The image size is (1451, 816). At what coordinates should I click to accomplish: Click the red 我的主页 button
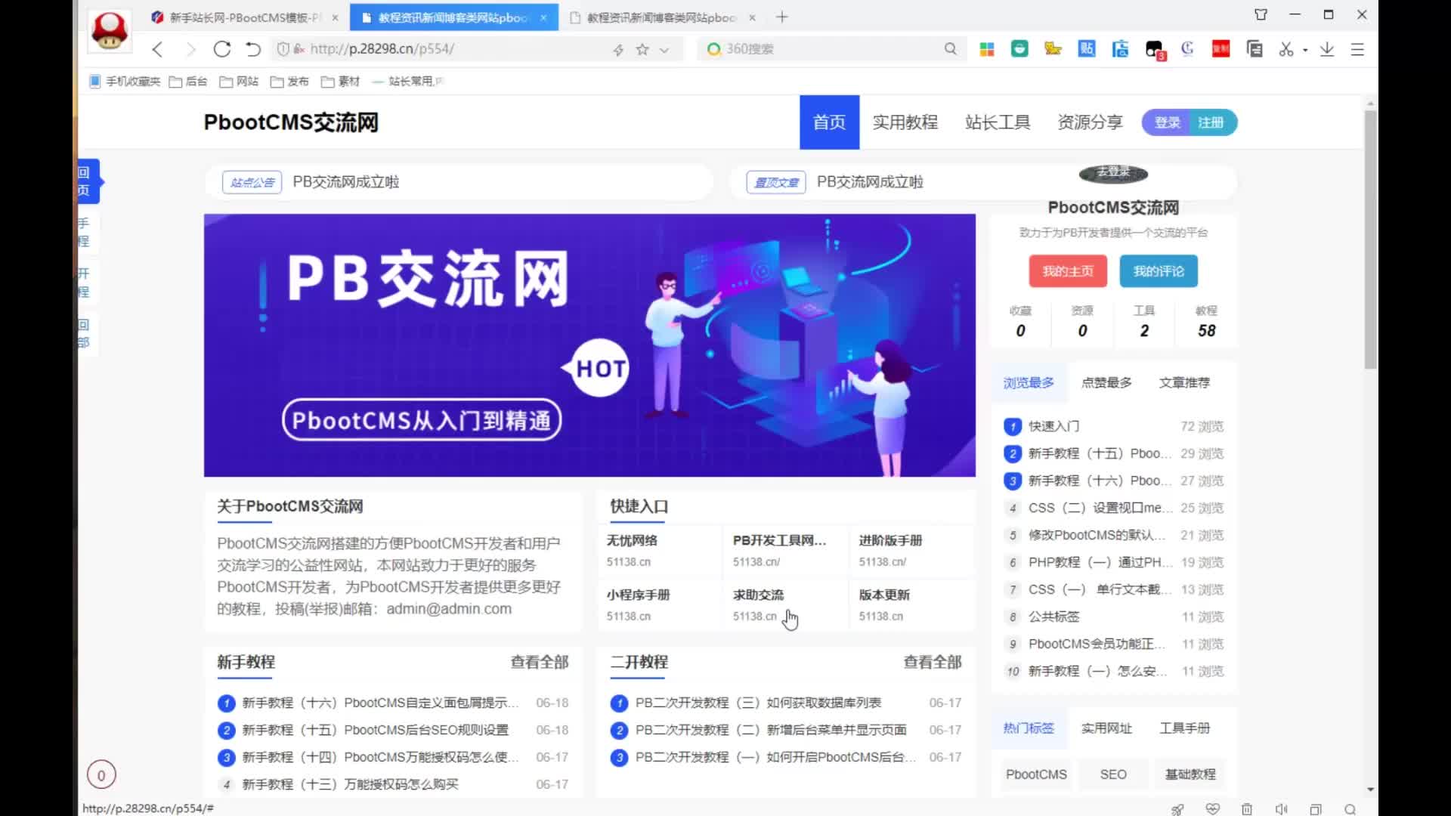tap(1068, 271)
